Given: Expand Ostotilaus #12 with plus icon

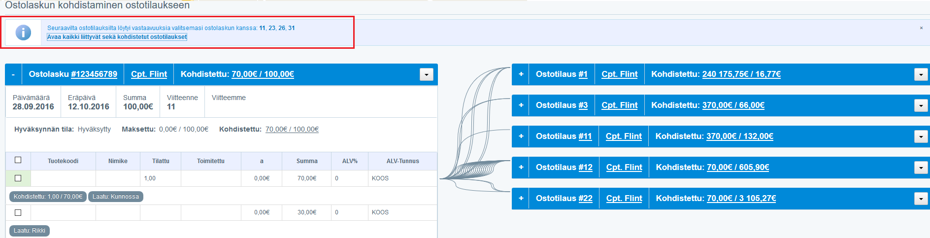Looking at the screenshot, I should coord(521,168).
